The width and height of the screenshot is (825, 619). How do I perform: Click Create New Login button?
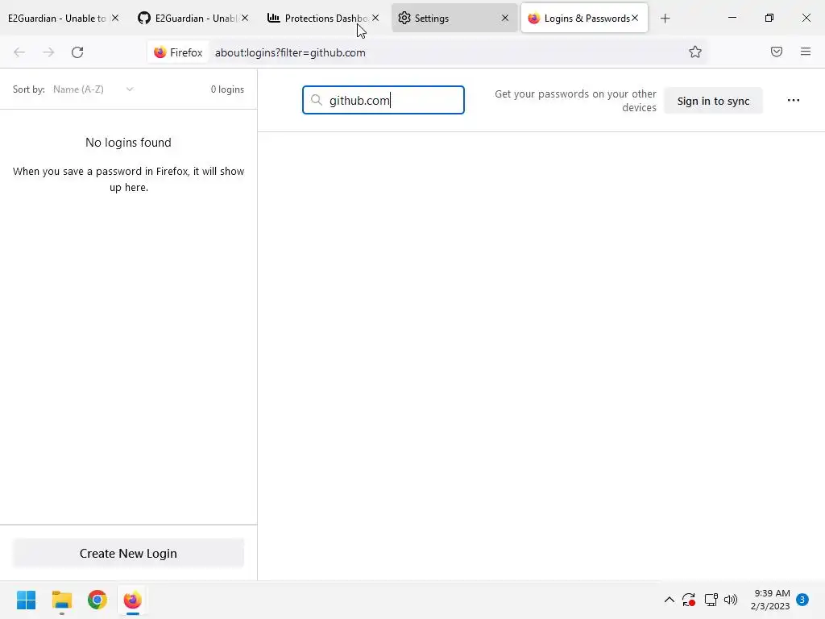[x=128, y=553]
